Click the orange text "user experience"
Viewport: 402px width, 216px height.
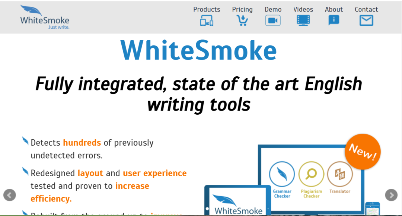(x=155, y=174)
